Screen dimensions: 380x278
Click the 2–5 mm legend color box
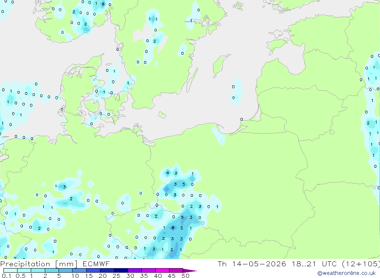tap(52, 270)
